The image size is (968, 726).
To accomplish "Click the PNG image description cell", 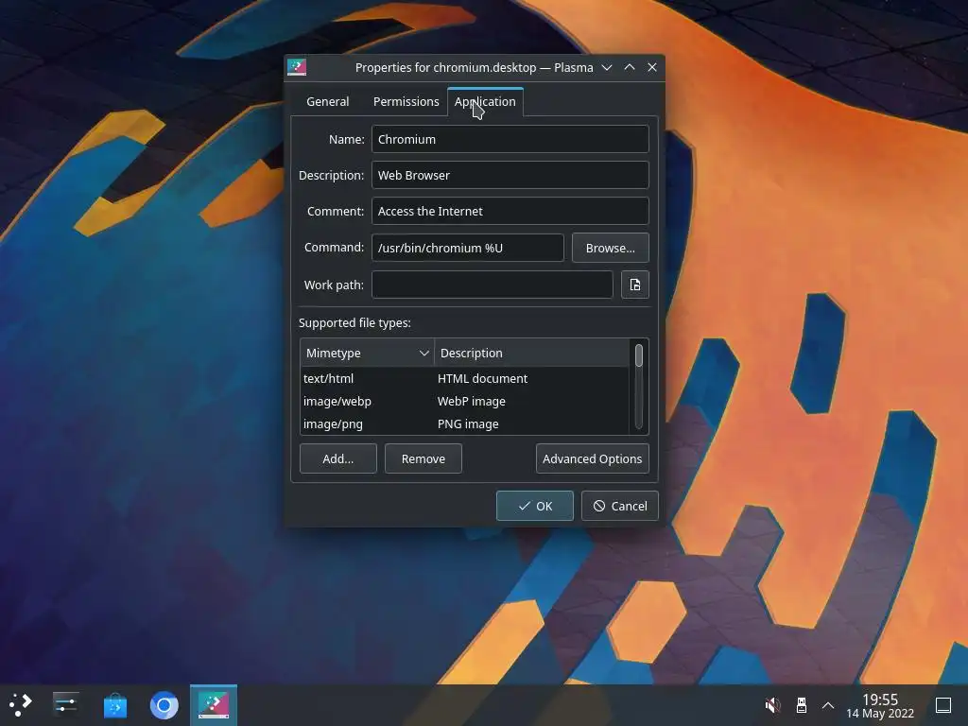I will pyautogui.click(x=468, y=424).
